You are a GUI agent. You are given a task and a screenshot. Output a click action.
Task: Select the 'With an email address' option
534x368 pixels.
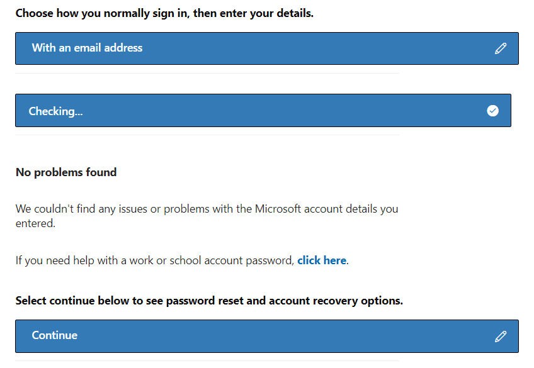pyautogui.click(x=266, y=48)
